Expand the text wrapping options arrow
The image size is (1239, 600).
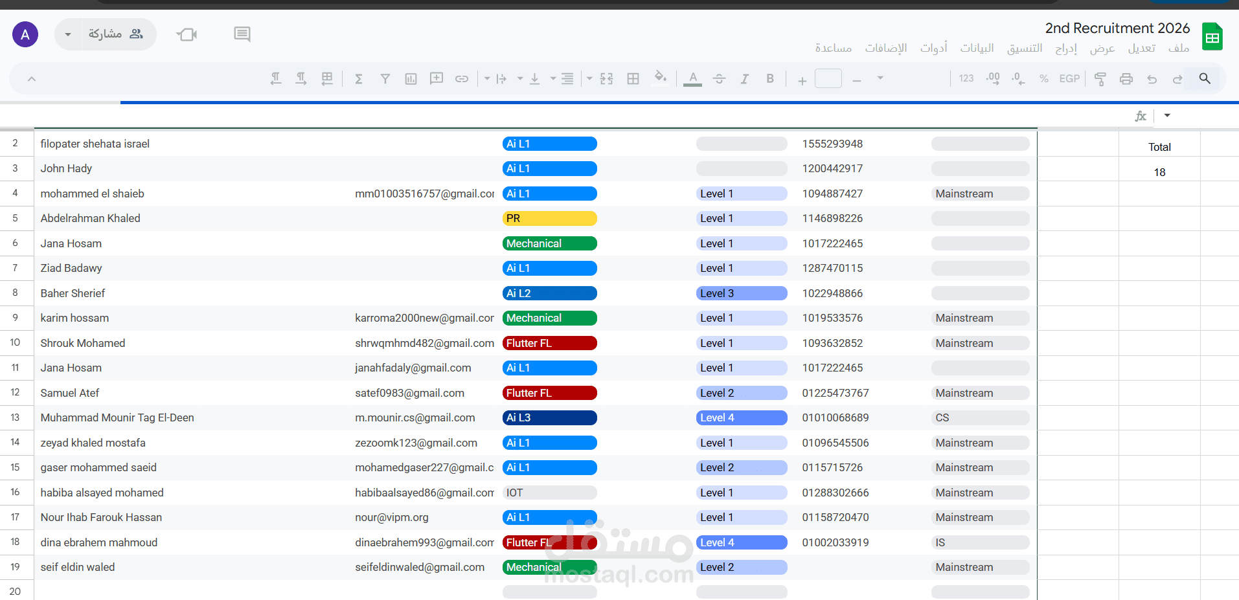486,78
